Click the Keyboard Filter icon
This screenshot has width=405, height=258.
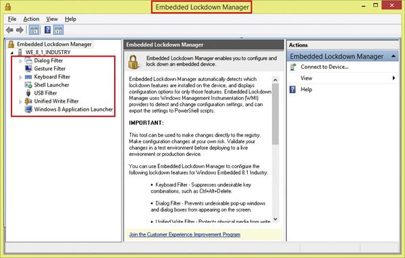[28, 77]
